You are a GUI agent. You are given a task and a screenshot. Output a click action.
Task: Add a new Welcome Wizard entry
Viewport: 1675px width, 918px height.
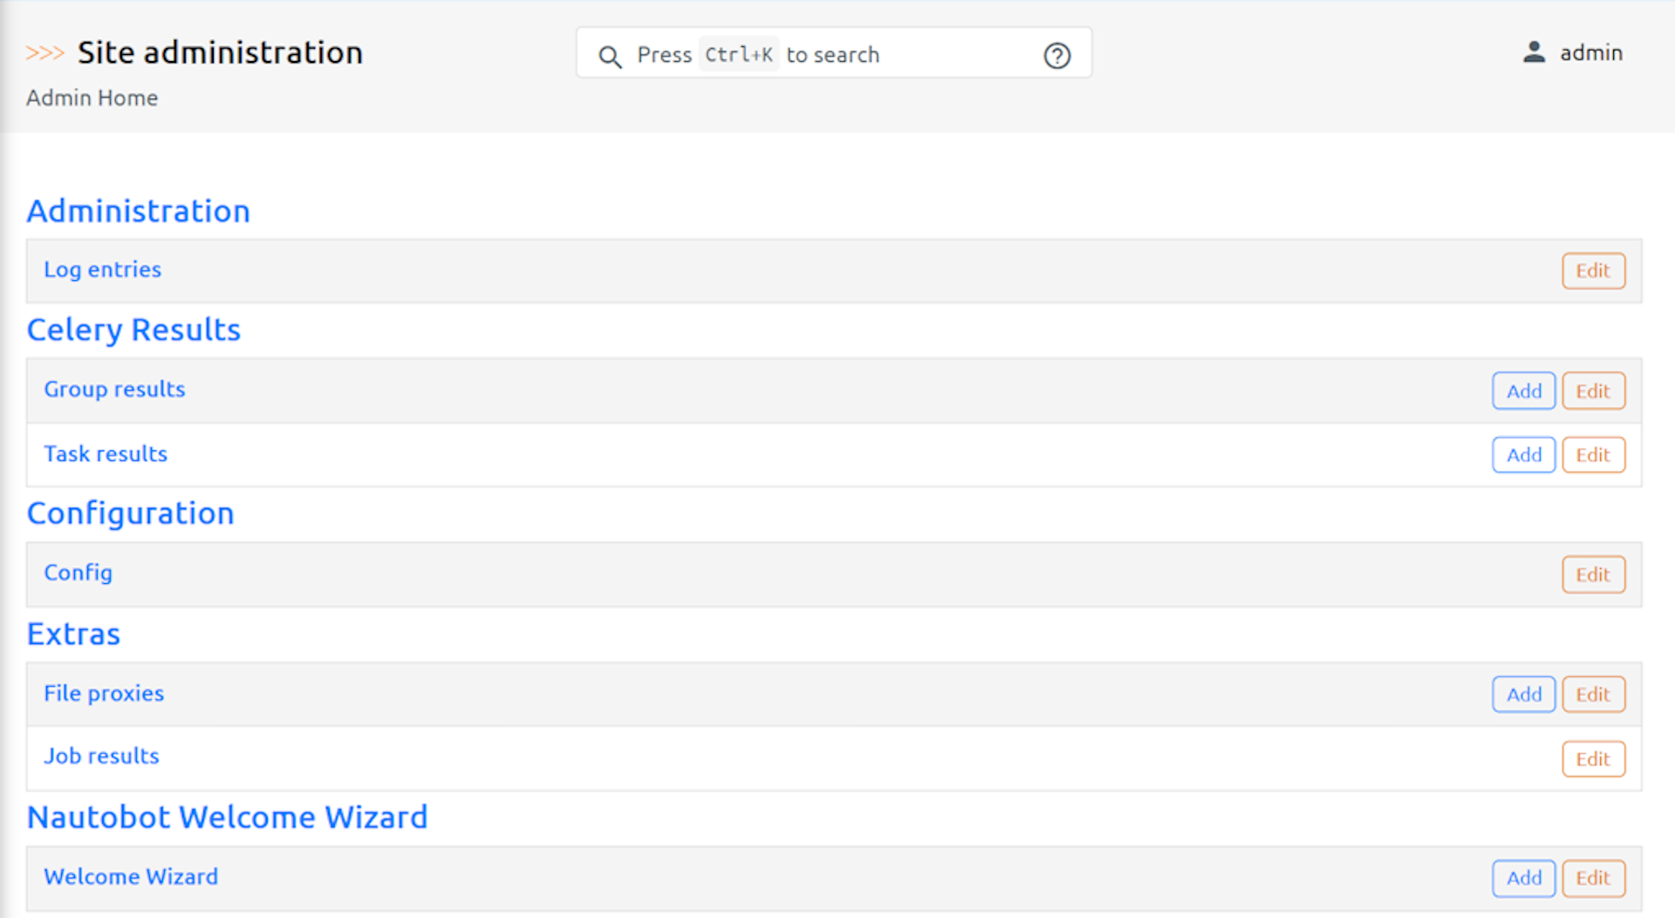point(1523,878)
